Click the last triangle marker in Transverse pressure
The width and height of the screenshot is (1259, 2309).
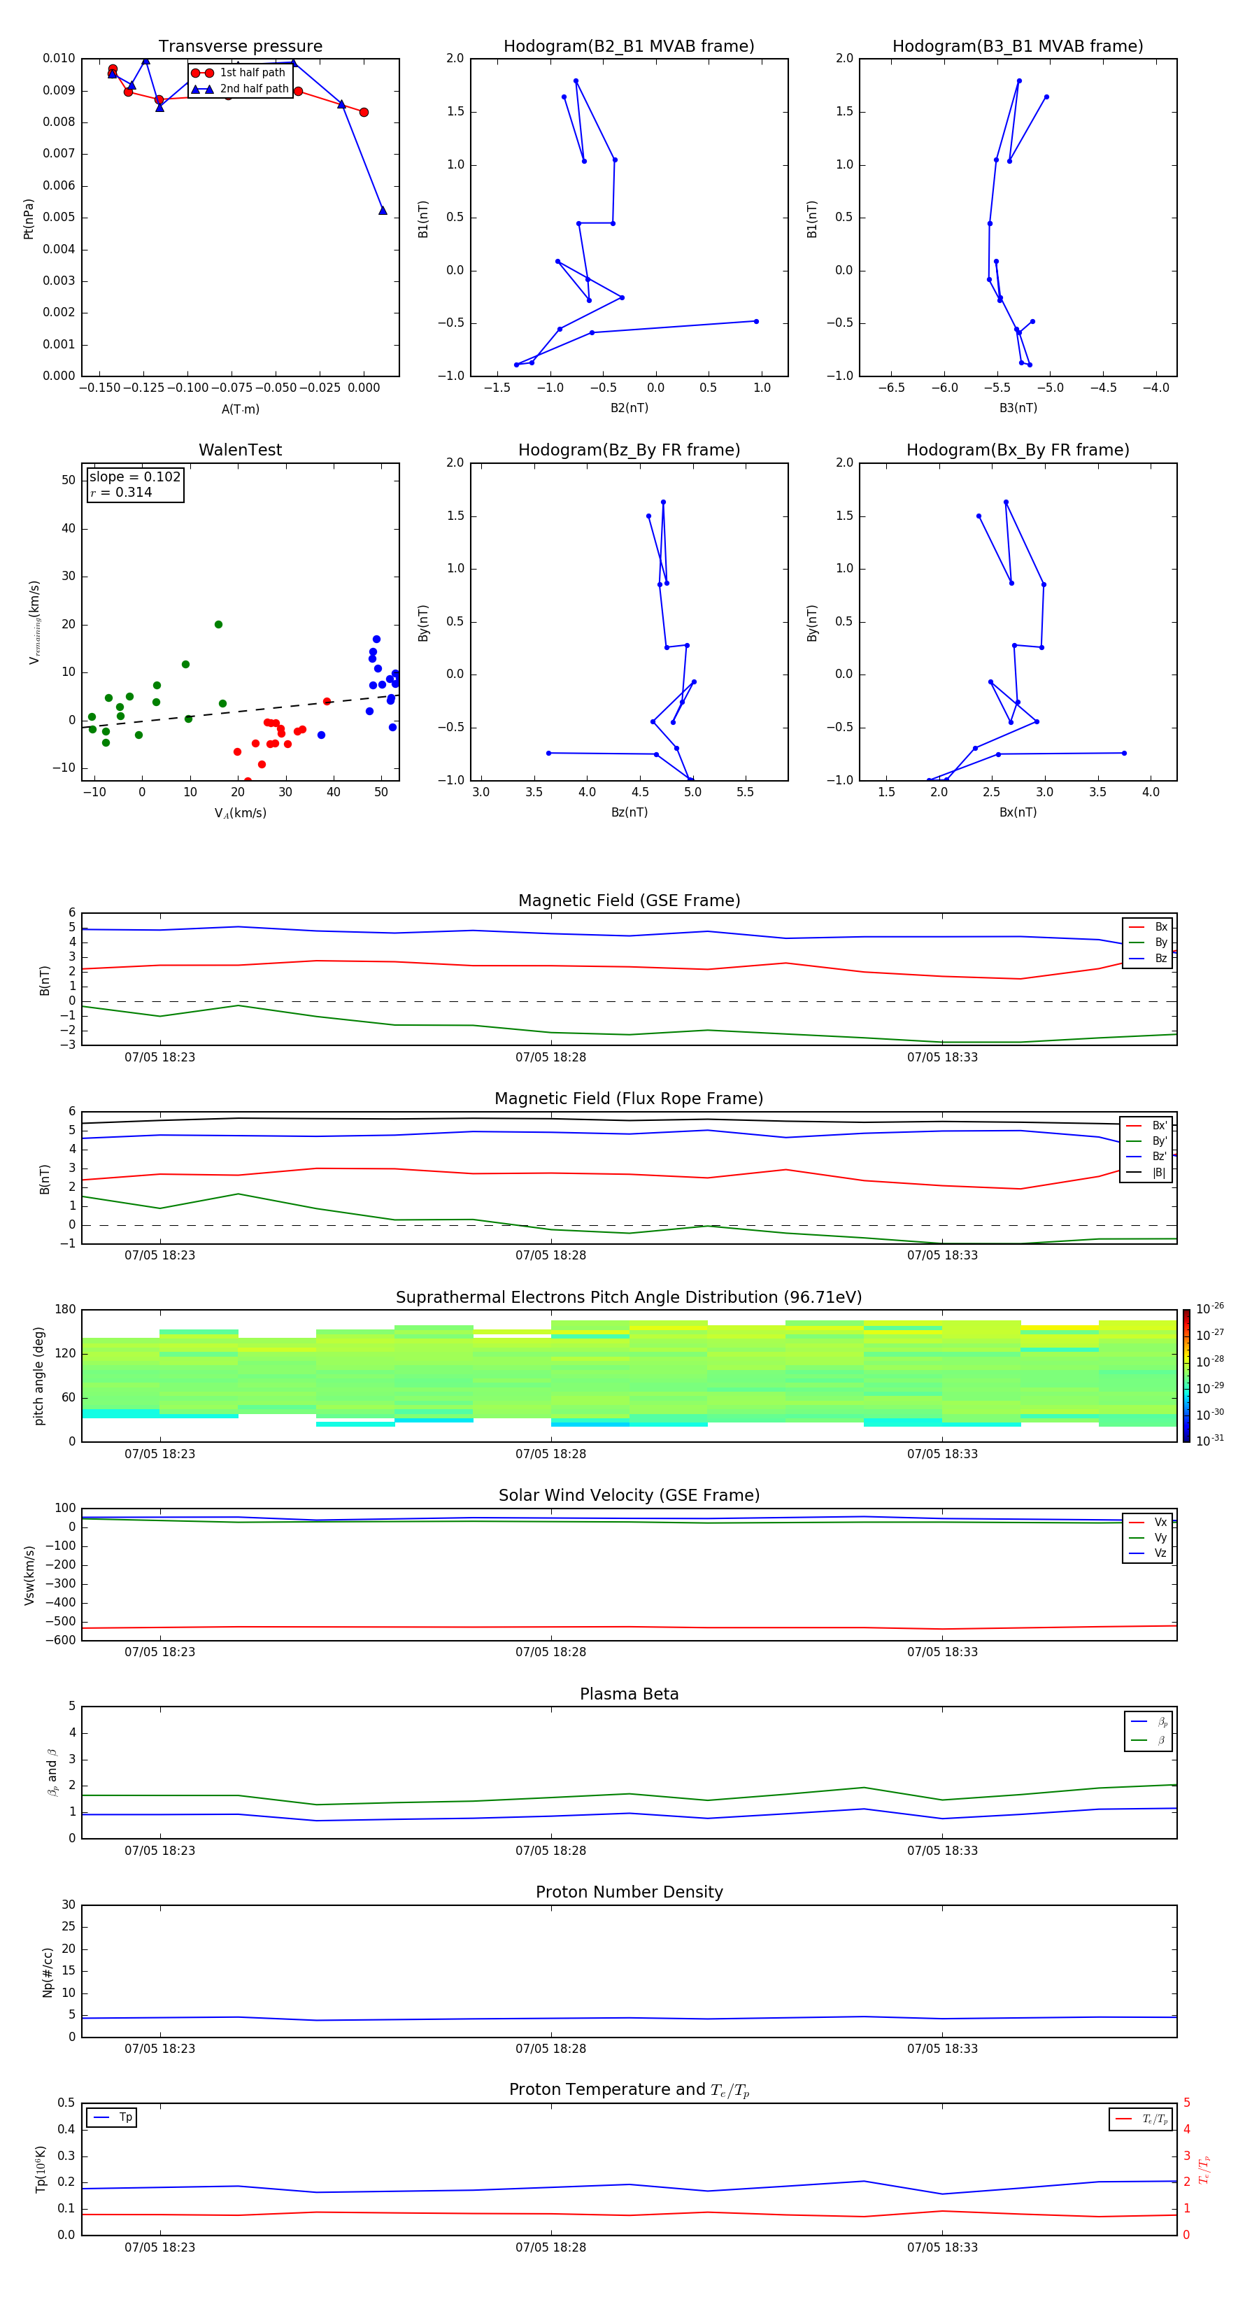[383, 211]
